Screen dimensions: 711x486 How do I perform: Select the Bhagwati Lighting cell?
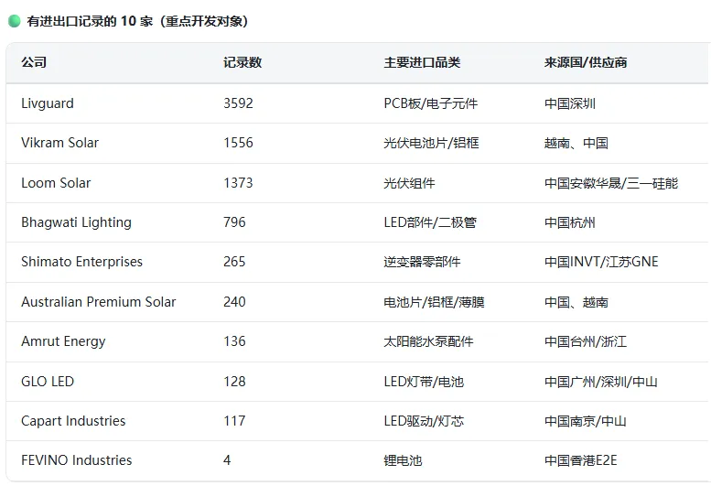pos(76,222)
